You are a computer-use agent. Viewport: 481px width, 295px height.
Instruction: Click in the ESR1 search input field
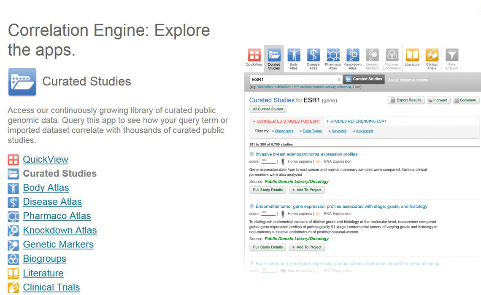(x=293, y=80)
